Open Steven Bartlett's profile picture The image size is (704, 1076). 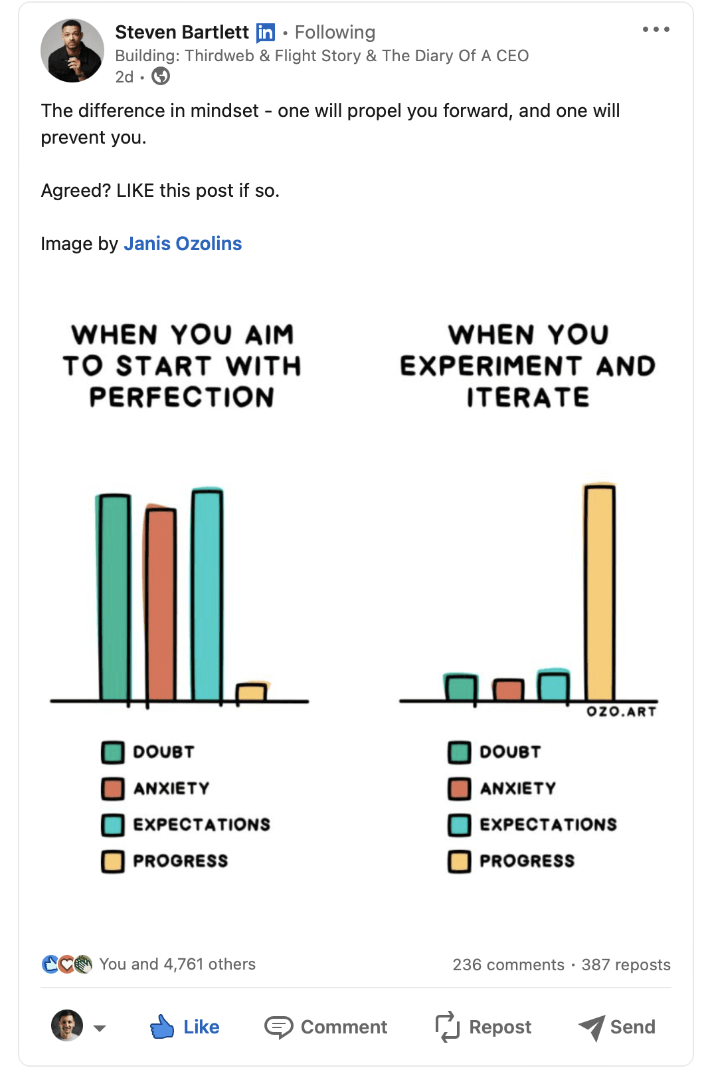point(72,51)
